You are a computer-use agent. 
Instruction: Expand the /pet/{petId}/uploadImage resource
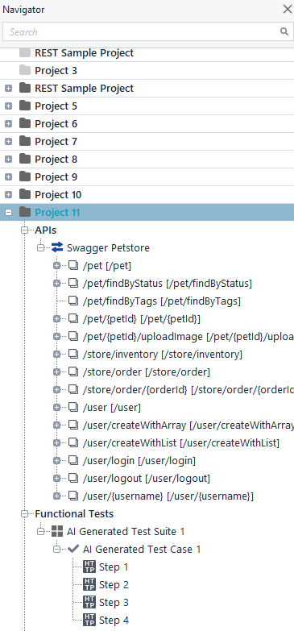(56, 336)
